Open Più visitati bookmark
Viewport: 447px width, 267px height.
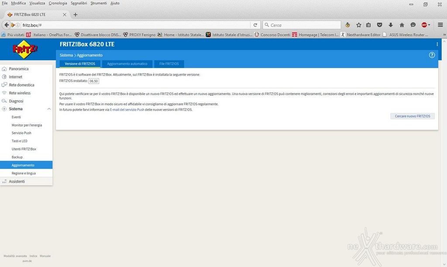13,35
